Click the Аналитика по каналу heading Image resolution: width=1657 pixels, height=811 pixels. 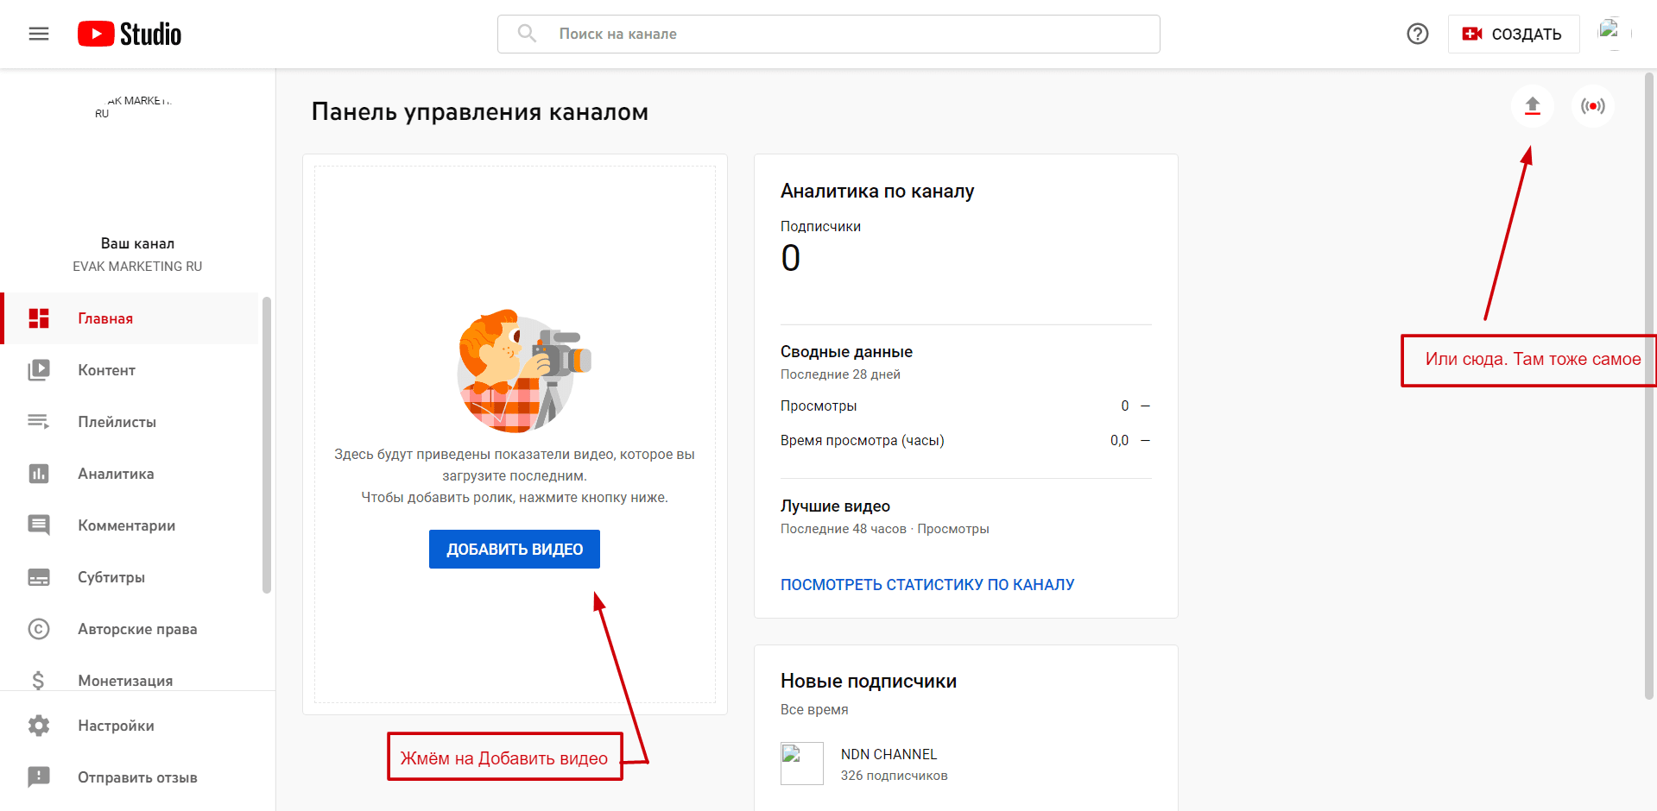click(877, 191)
